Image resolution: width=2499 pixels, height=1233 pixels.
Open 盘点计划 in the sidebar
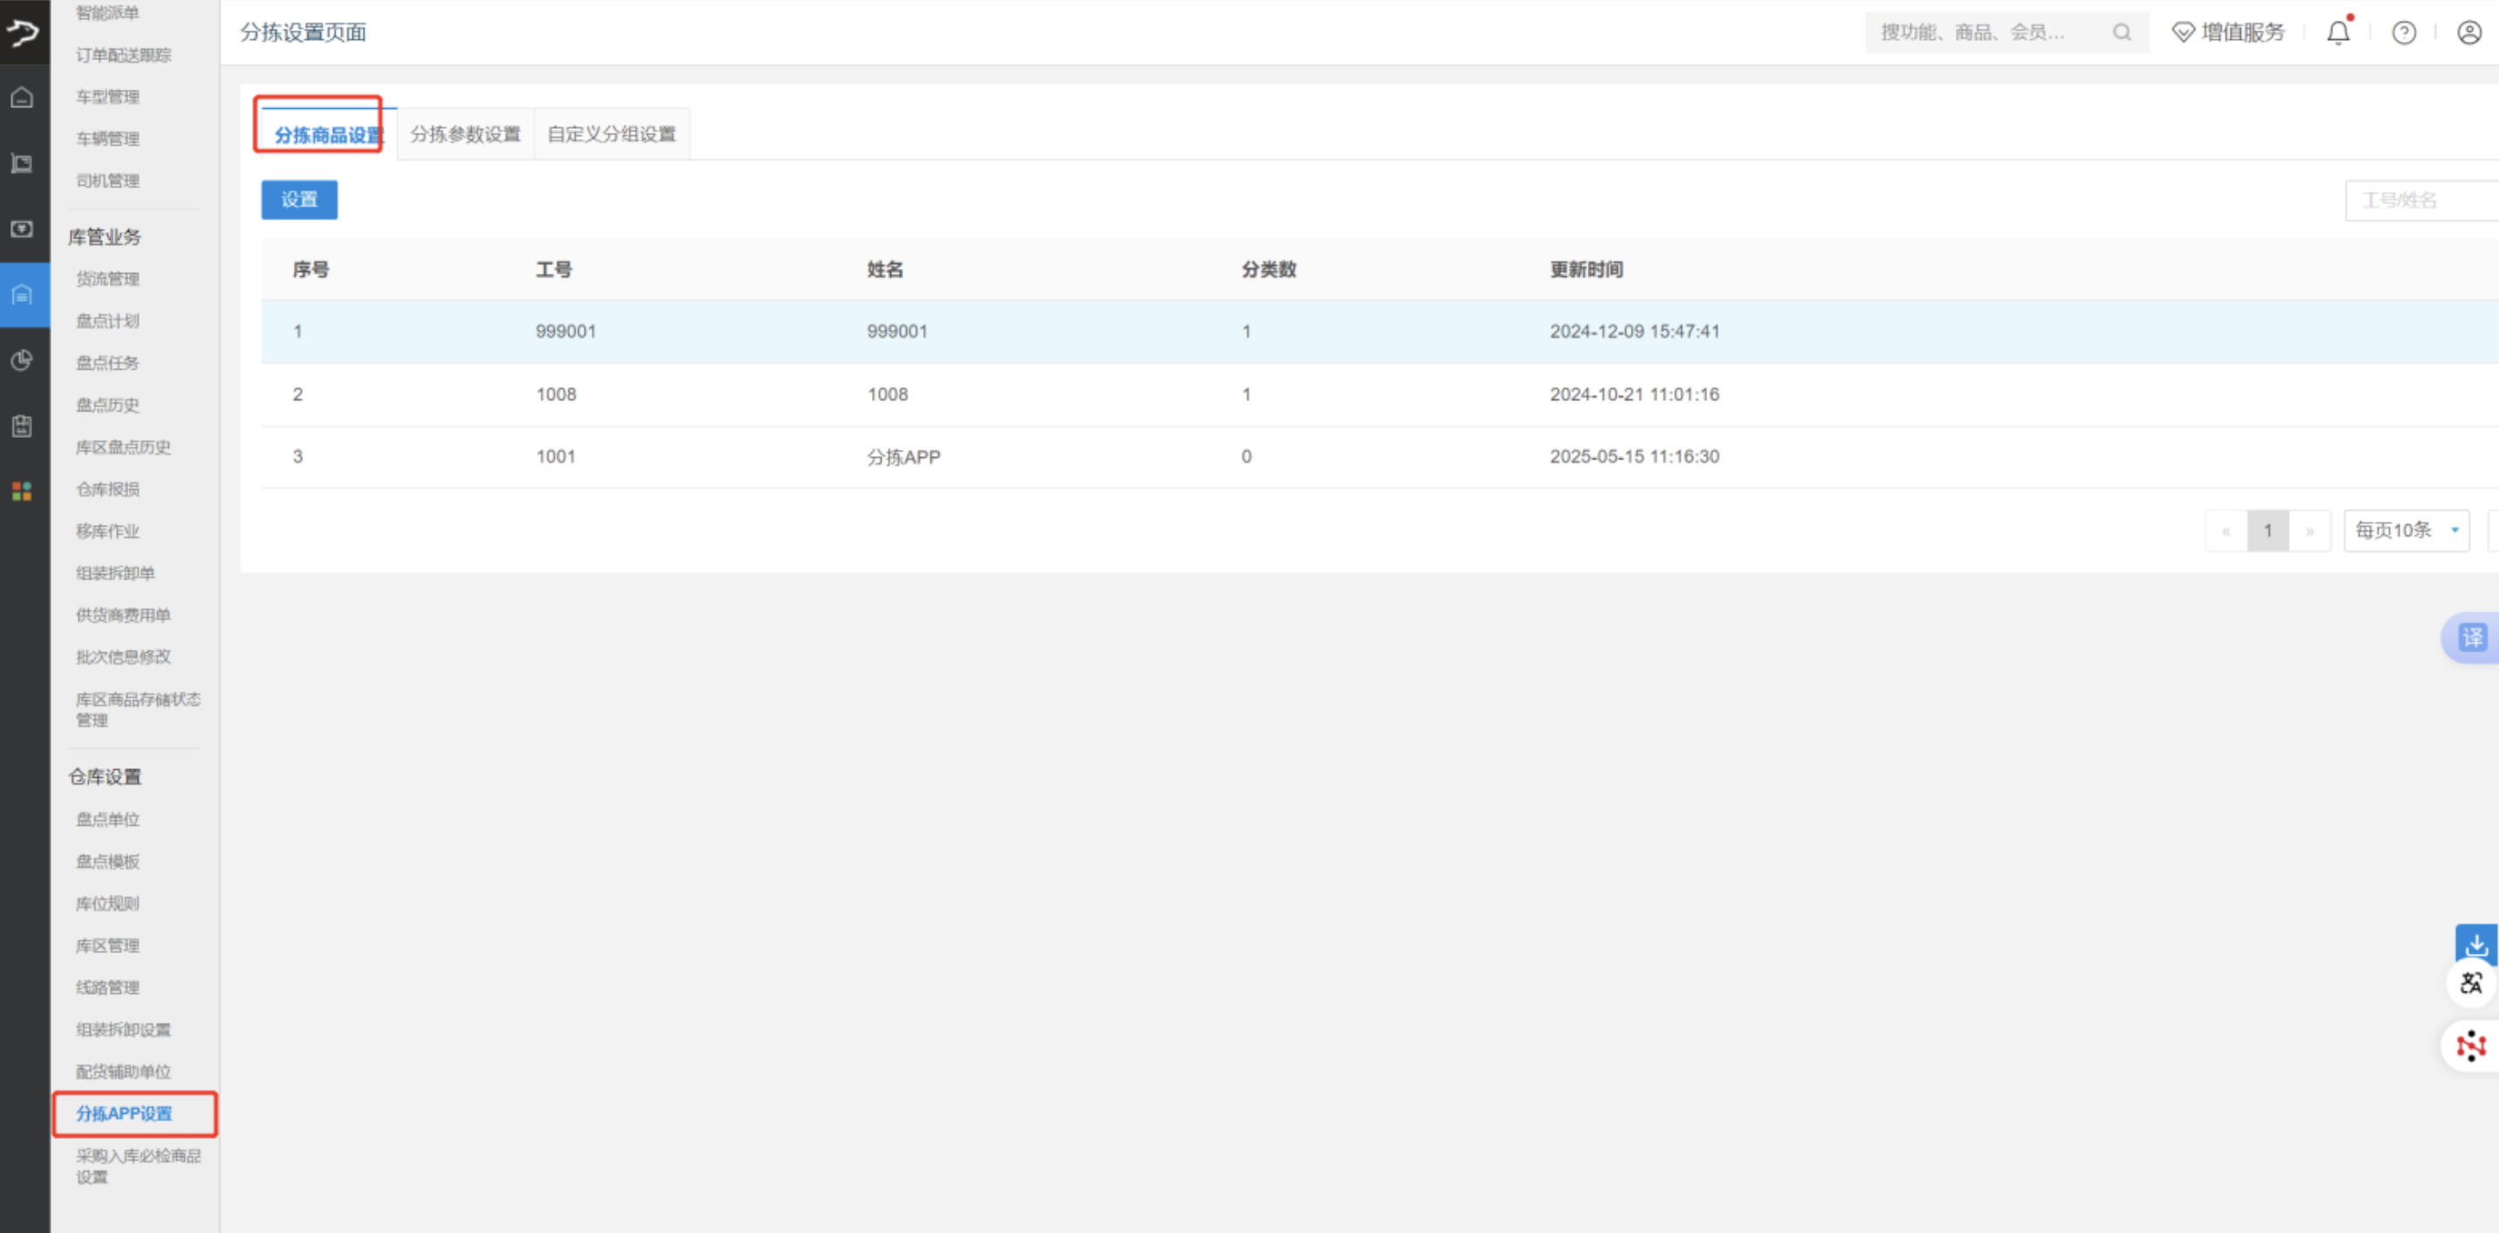point(107,321)
